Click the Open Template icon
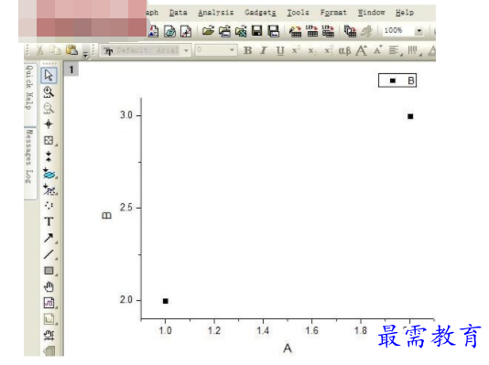The height and width of the screenshot is (365, 489). (x=224, y=31)
